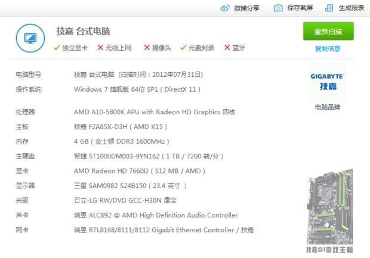Click the red X beside 摄像头
The image size is (370, 258).
[x=147, y=48]
